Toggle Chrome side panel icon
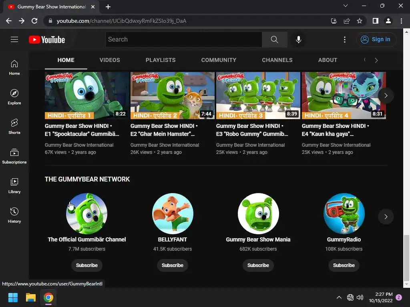The width and height of the screenshot is (410, 307). pos(376,21)
